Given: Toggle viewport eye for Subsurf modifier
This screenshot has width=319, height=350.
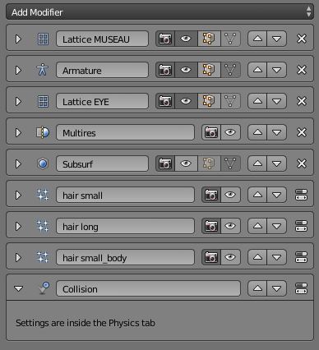Looking at the screenshot, I should (x=186, y=163).
